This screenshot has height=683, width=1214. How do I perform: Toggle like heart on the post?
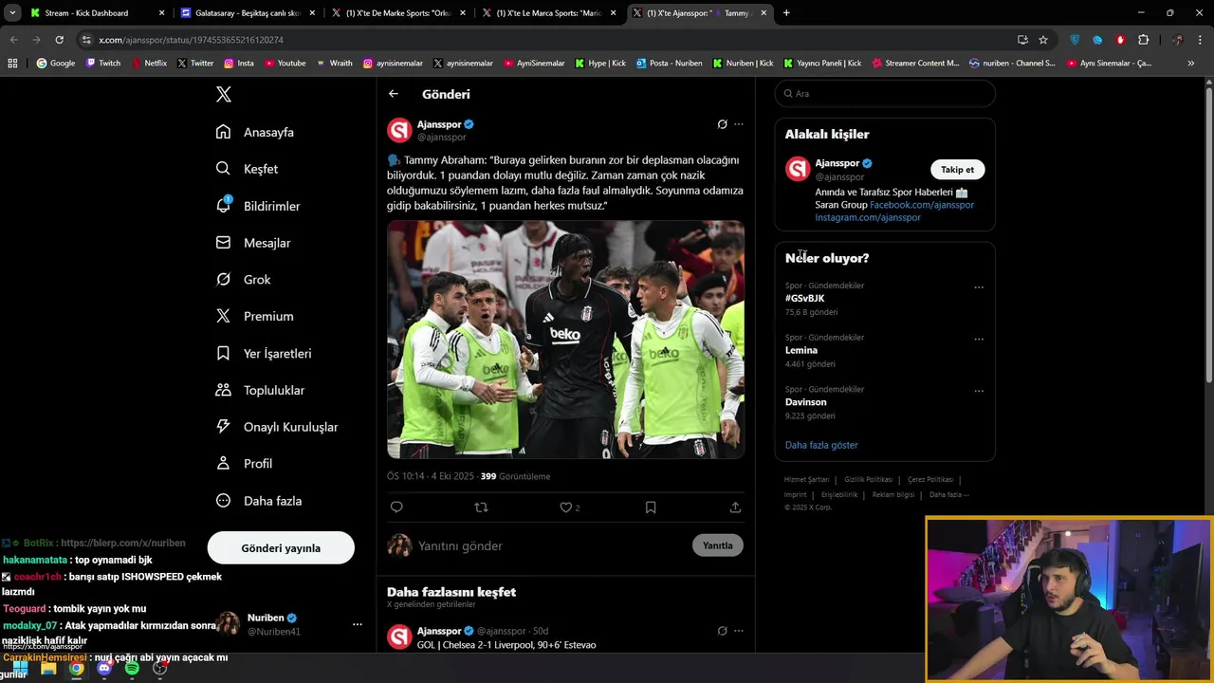[566, 508]
